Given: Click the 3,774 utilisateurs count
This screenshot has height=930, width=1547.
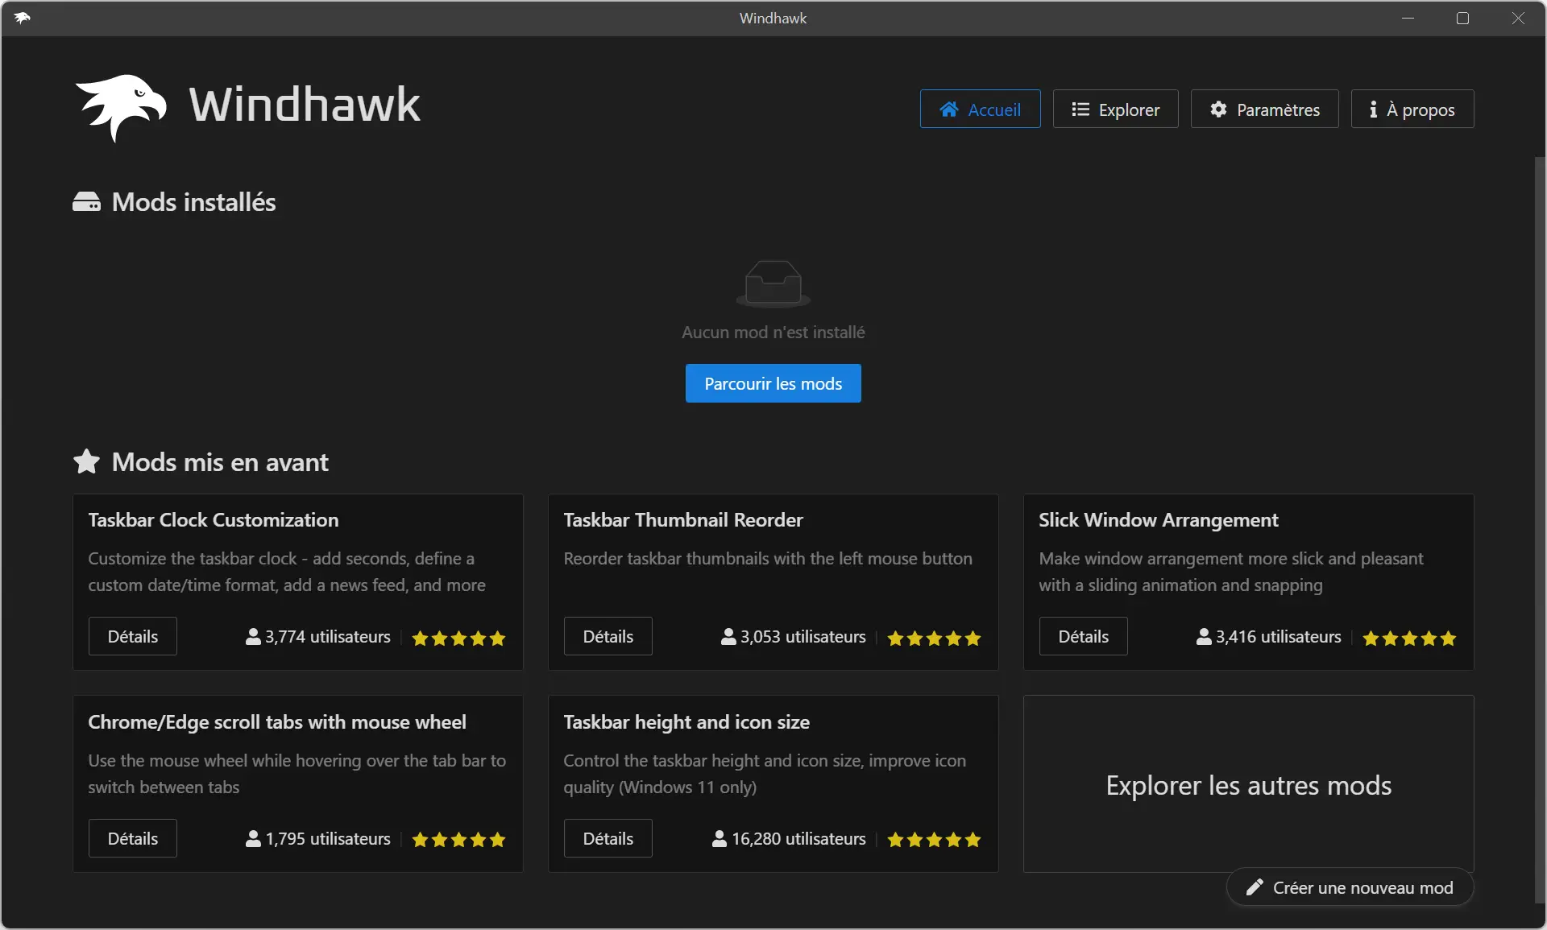Looking at the screenshot, I should coord(328,636).
